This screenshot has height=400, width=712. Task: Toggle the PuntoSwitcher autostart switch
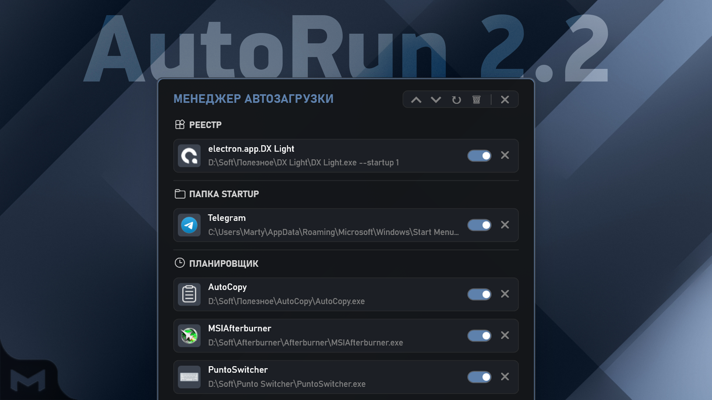[479, 377]
